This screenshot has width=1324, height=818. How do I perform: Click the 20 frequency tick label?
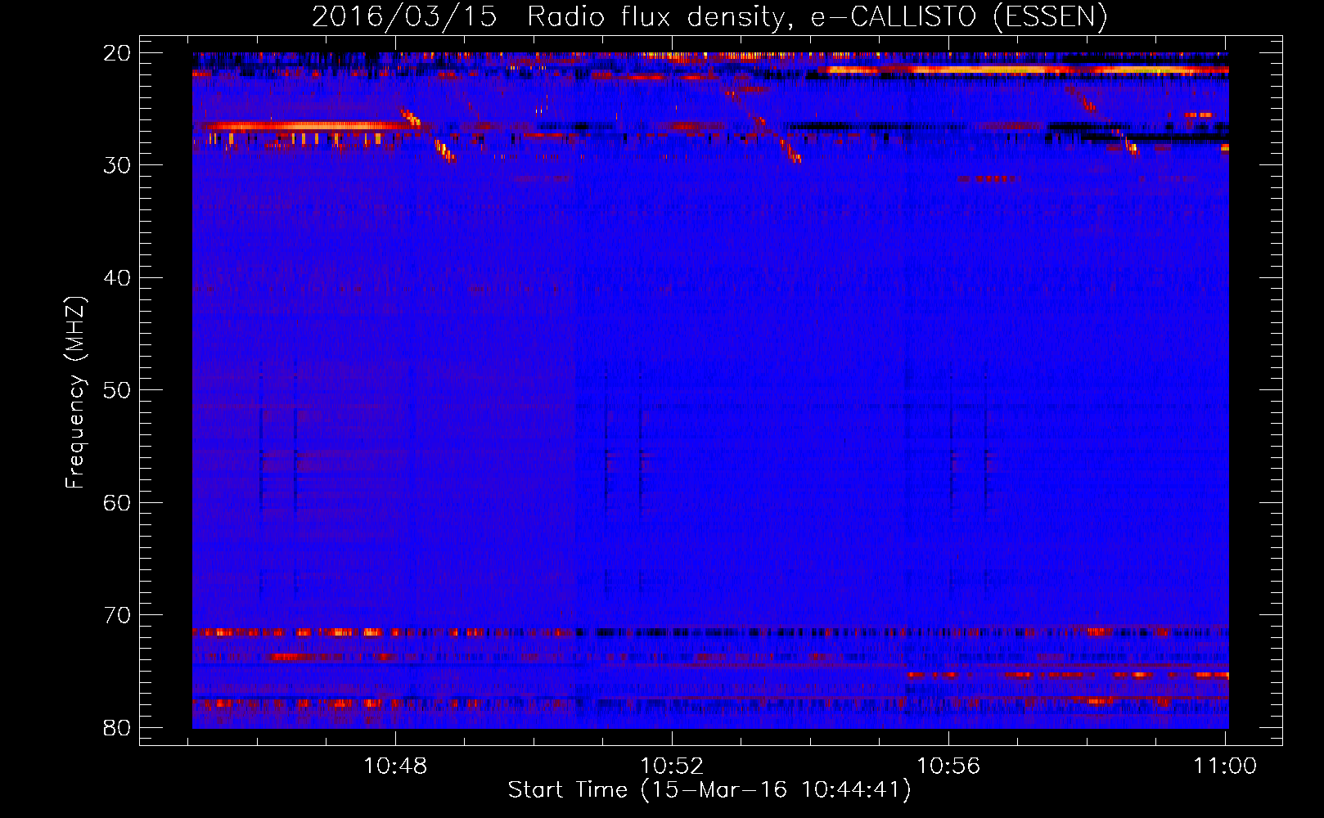click(x=117, y=53)
